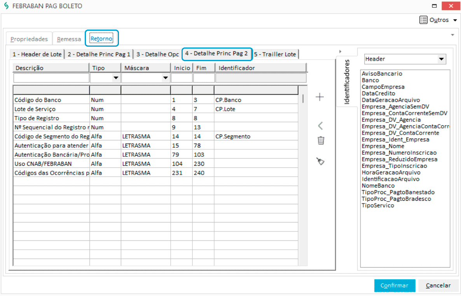
Task: Select TipoServico in identifier list
Action: (378, 205)
